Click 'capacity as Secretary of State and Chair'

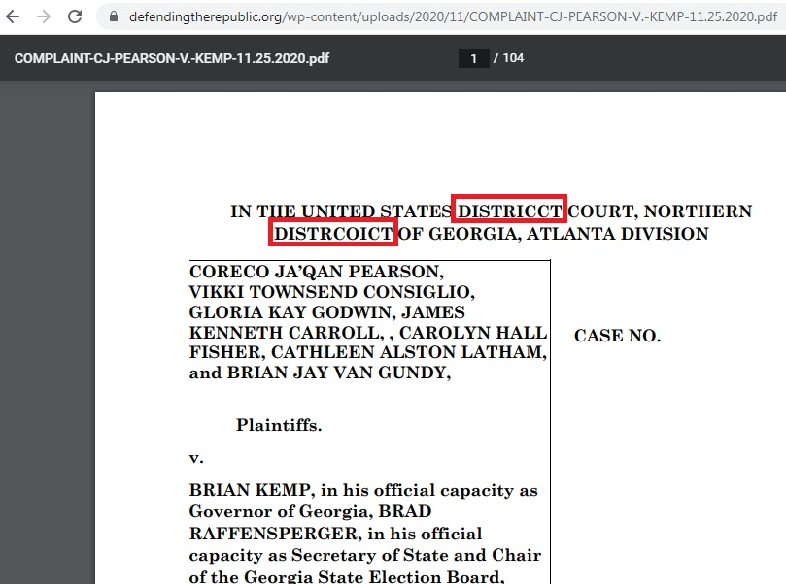365,556
